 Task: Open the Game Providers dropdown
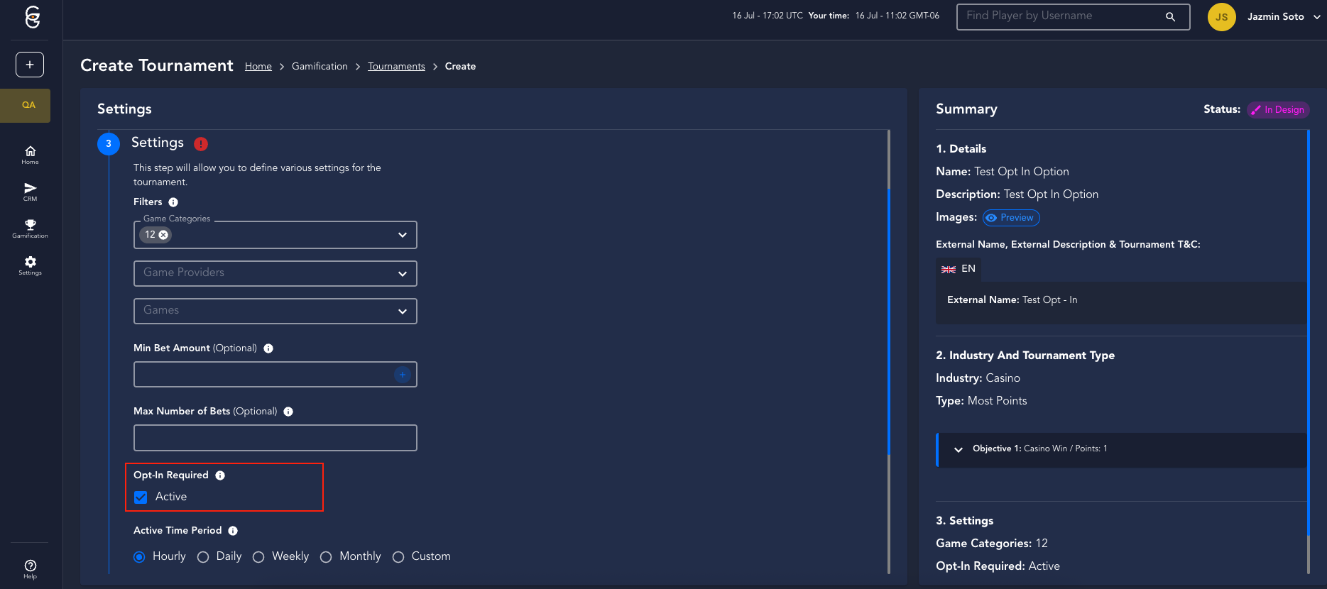tap(275, 273)
